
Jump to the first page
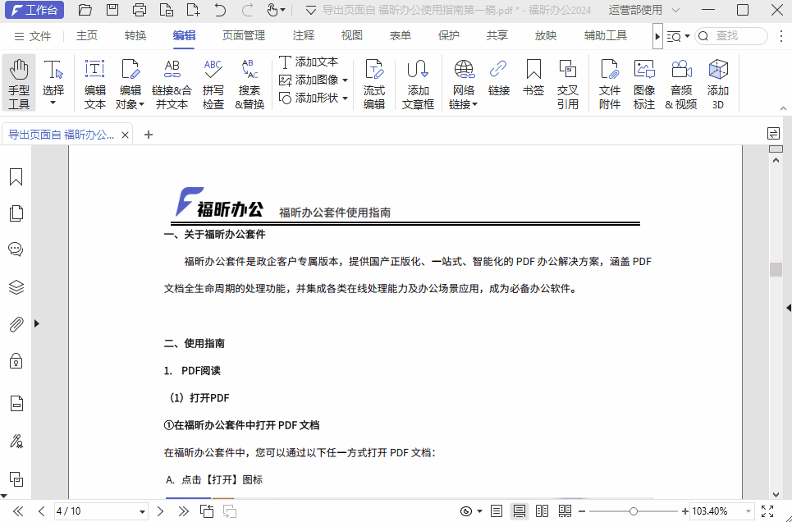[x=18, y=511]
